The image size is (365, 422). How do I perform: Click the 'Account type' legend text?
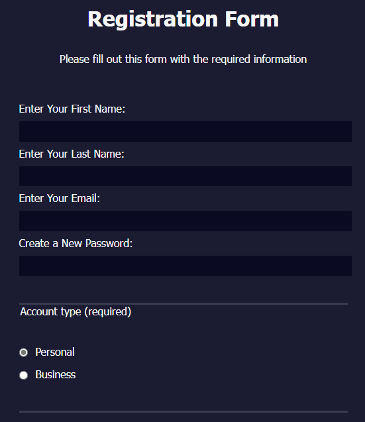(x=50, y=311)
